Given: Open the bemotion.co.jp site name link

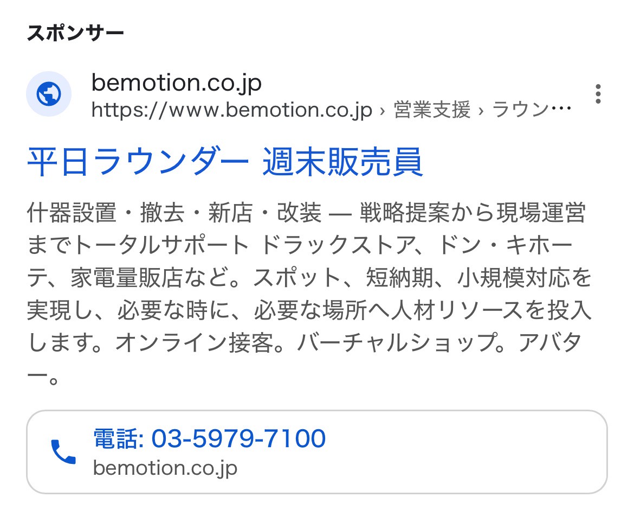Looking at the screenshot, I should tap(176, 83).
